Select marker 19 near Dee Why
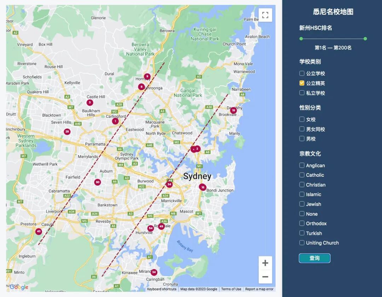Image resolution: width=382 pixels, height=297 pixels. point(233,110)
